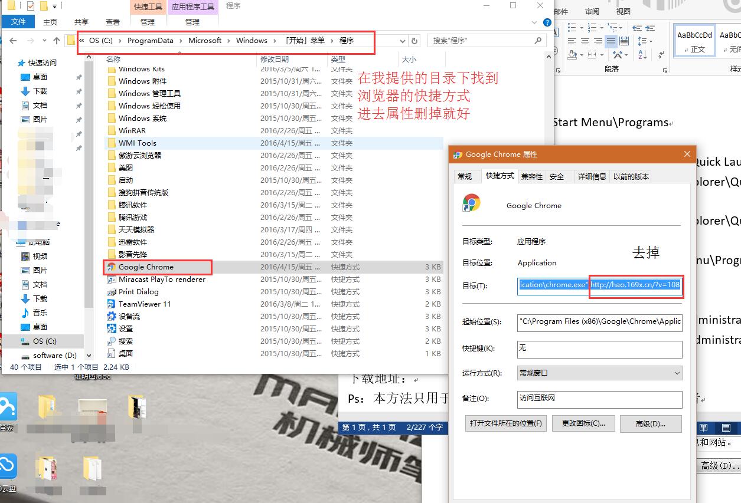Screen dimensions: 741x503
Task: Click the bullet list icon in Word
Action: 572,28
